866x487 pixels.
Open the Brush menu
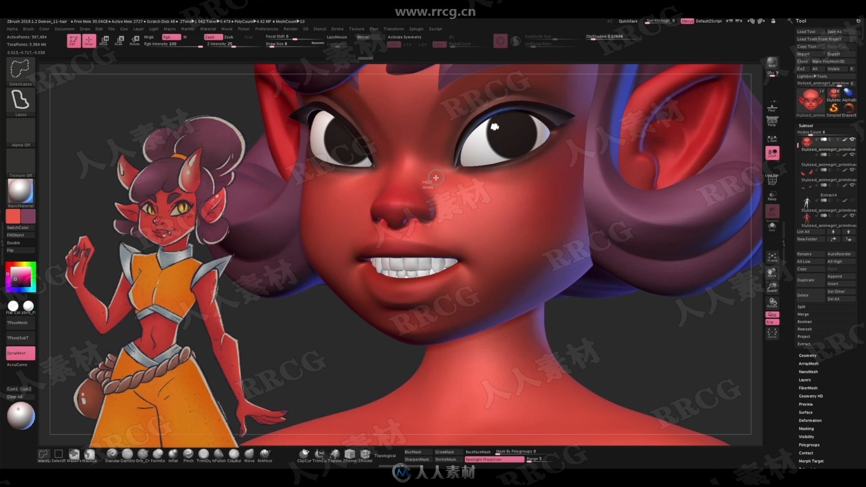pos(28,29)
